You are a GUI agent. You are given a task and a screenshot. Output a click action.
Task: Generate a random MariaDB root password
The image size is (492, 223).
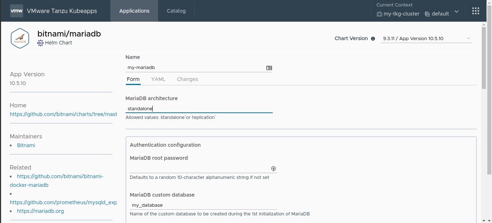[x=273, y=168]
